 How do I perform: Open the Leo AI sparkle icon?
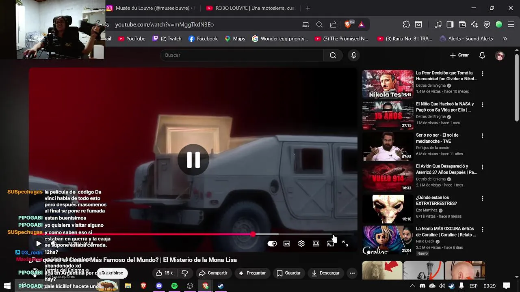(x=474, y=24)
